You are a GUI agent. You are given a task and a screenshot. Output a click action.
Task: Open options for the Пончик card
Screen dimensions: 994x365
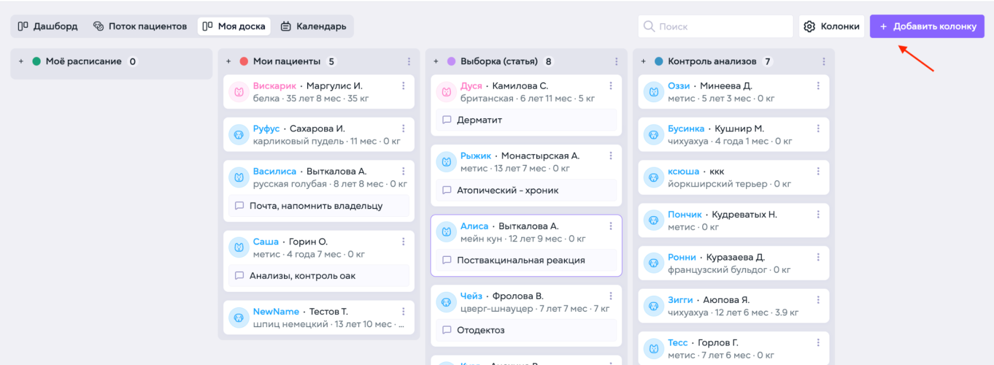pos(818,214)
